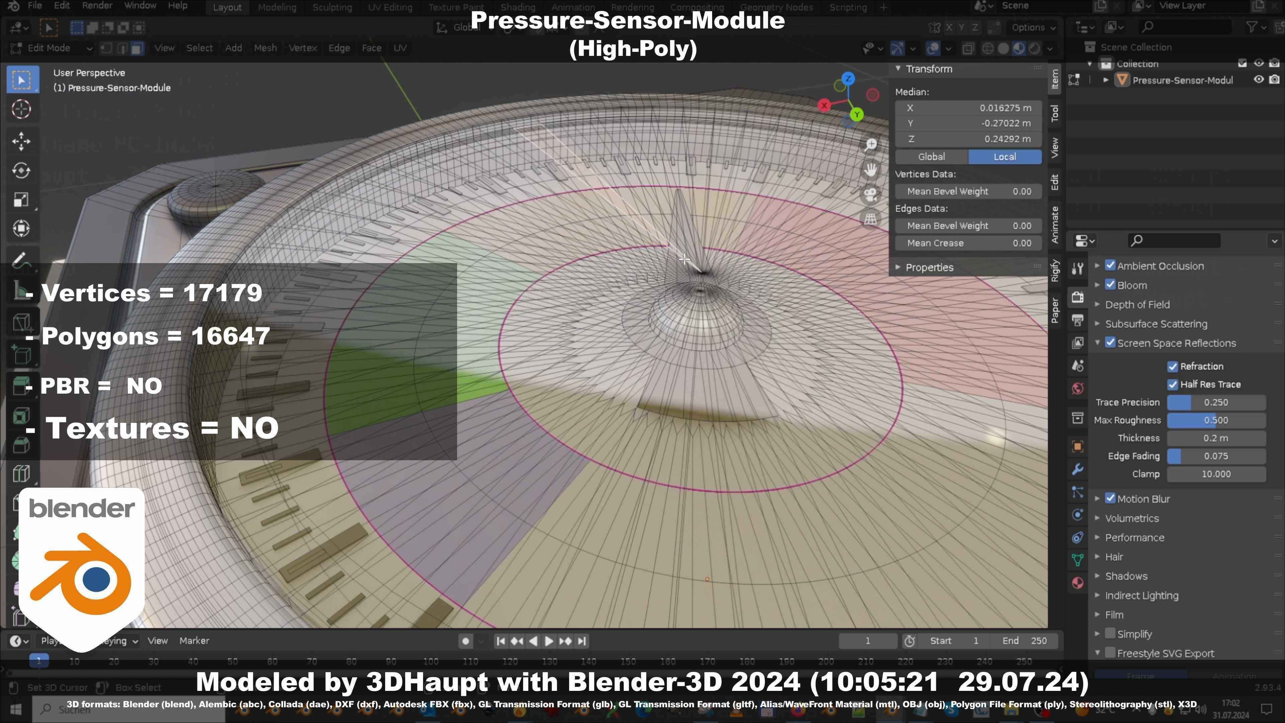The width and height of the screenshot is (1285, 723).
Task: Play animation forward button
Action: pos(549,641)
